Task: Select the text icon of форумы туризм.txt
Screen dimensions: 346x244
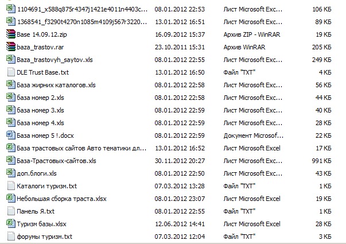Action: point(11,237)
